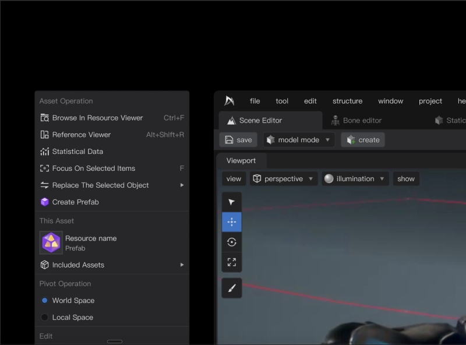
Task: Expand the Included Assets submenu
Action: pyautogui.click(x=79, y=265)
